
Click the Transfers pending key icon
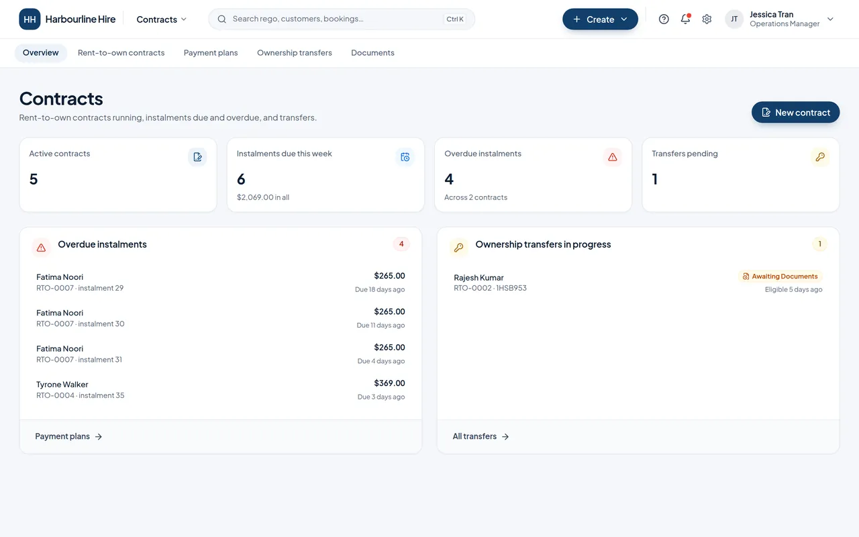pyautogui.click(x=820, y=157)
